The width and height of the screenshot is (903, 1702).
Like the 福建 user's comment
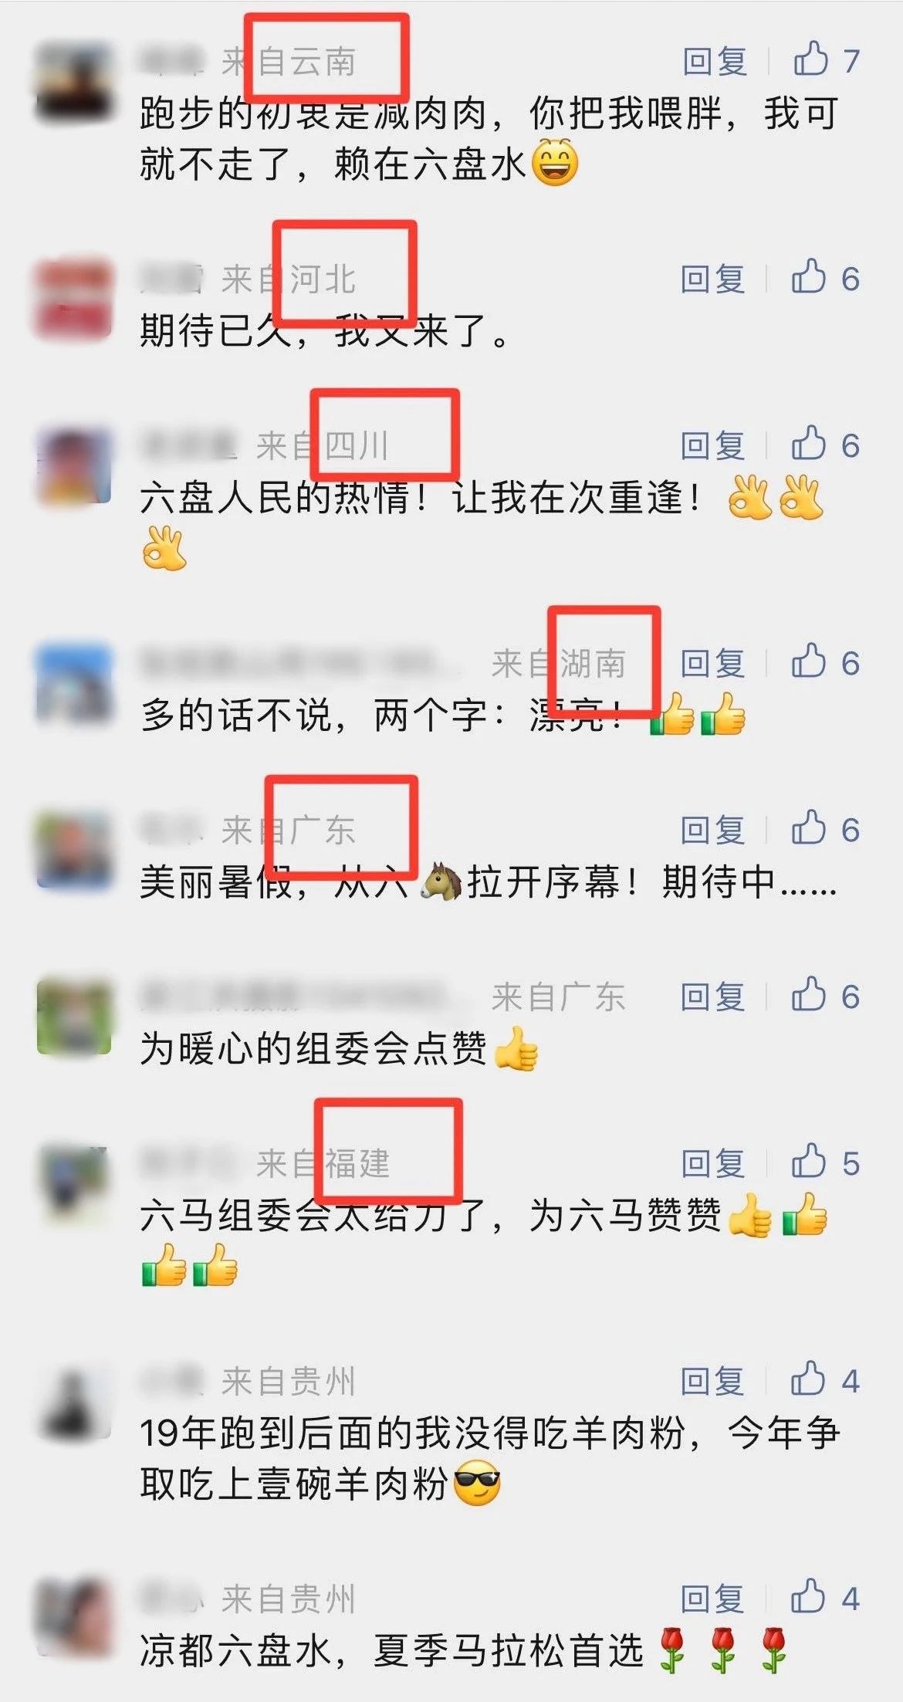click(808, 1162)
